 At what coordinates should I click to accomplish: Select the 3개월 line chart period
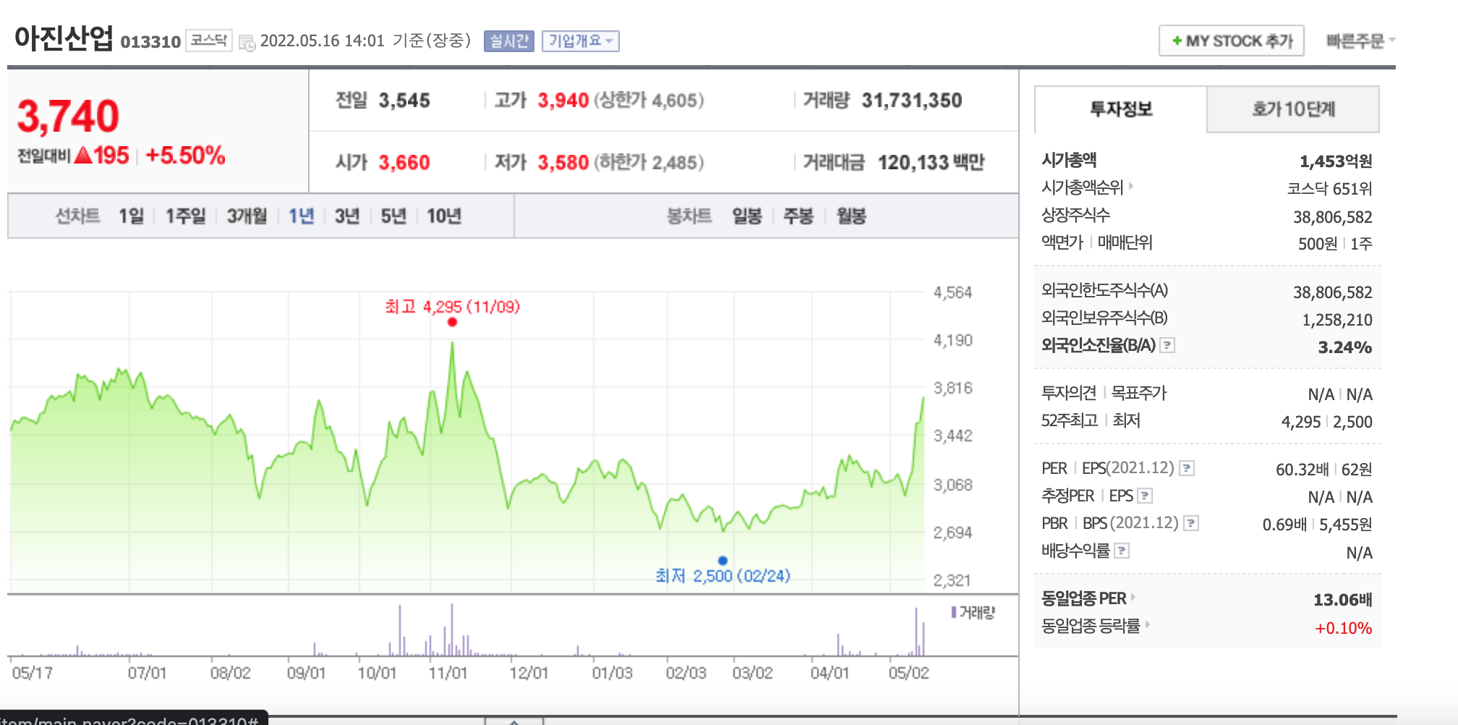(247, 216)
